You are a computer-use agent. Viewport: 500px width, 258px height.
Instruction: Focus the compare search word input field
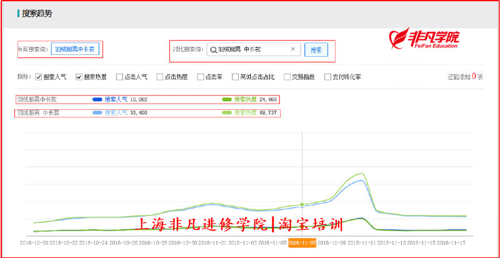[x=254, y=49]
